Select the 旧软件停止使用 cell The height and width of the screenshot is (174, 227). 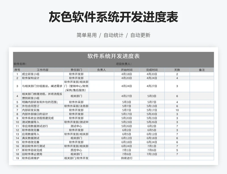point(43,154)
